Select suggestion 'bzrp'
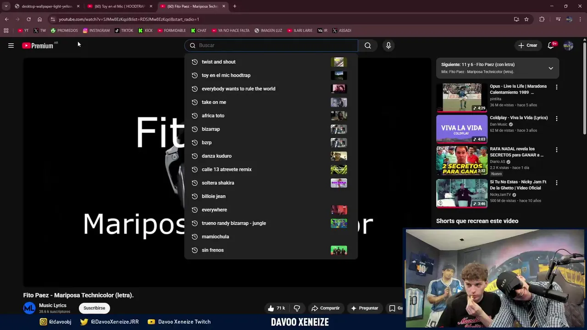This screenshot has height=330, width=587. [271, 143]
